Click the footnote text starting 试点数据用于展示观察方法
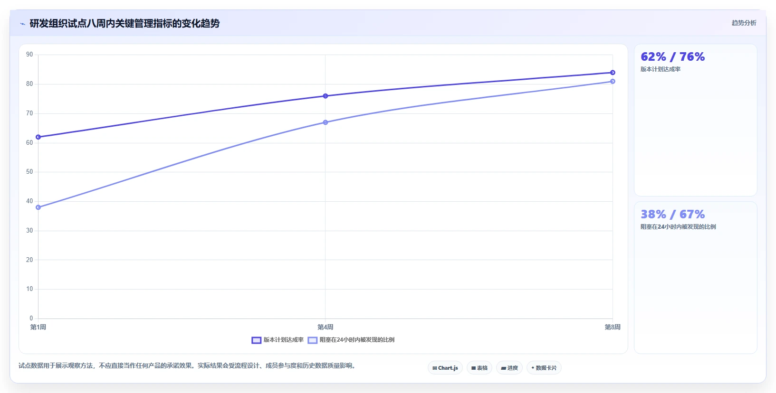This screenshot has height=393, width=776. click(188, 365)
